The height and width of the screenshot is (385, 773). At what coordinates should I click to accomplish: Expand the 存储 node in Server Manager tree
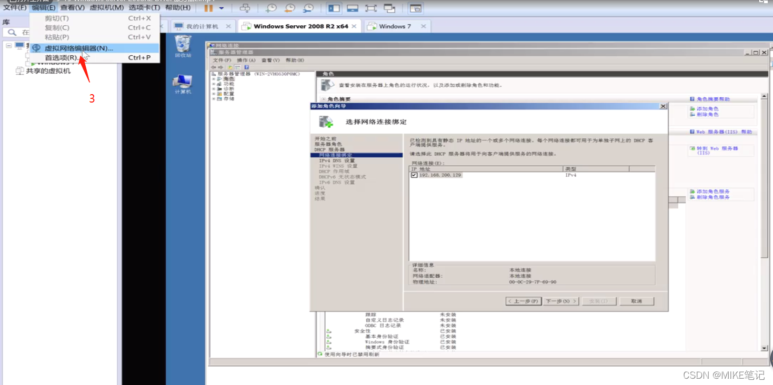(214, 99)
